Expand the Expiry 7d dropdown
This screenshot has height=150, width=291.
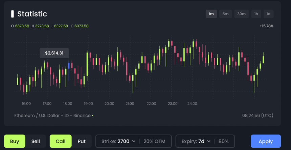196,141
